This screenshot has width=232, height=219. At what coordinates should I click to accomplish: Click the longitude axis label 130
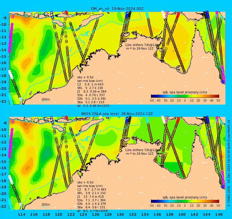pos(120,214)
